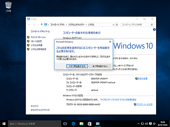Close the Microsoft Windows restart dialog
The width and height of the screenshot is (170, 127).
click(x=110, y=42)
